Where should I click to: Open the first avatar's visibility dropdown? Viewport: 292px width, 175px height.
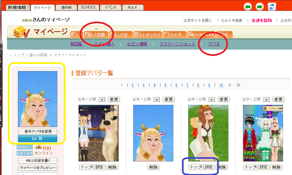click(102, 99)
